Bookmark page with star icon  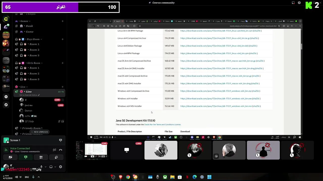coord(140,26)
